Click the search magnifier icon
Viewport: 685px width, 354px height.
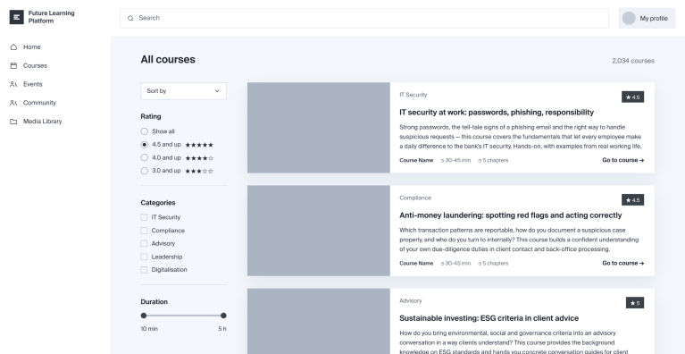130,19
